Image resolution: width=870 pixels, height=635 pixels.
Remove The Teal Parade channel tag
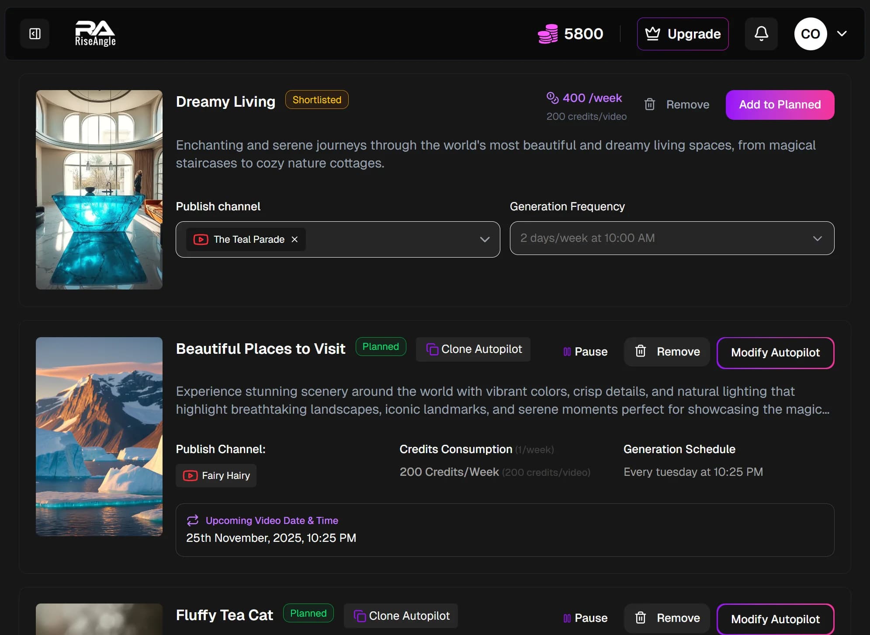[x=295, y=239]
